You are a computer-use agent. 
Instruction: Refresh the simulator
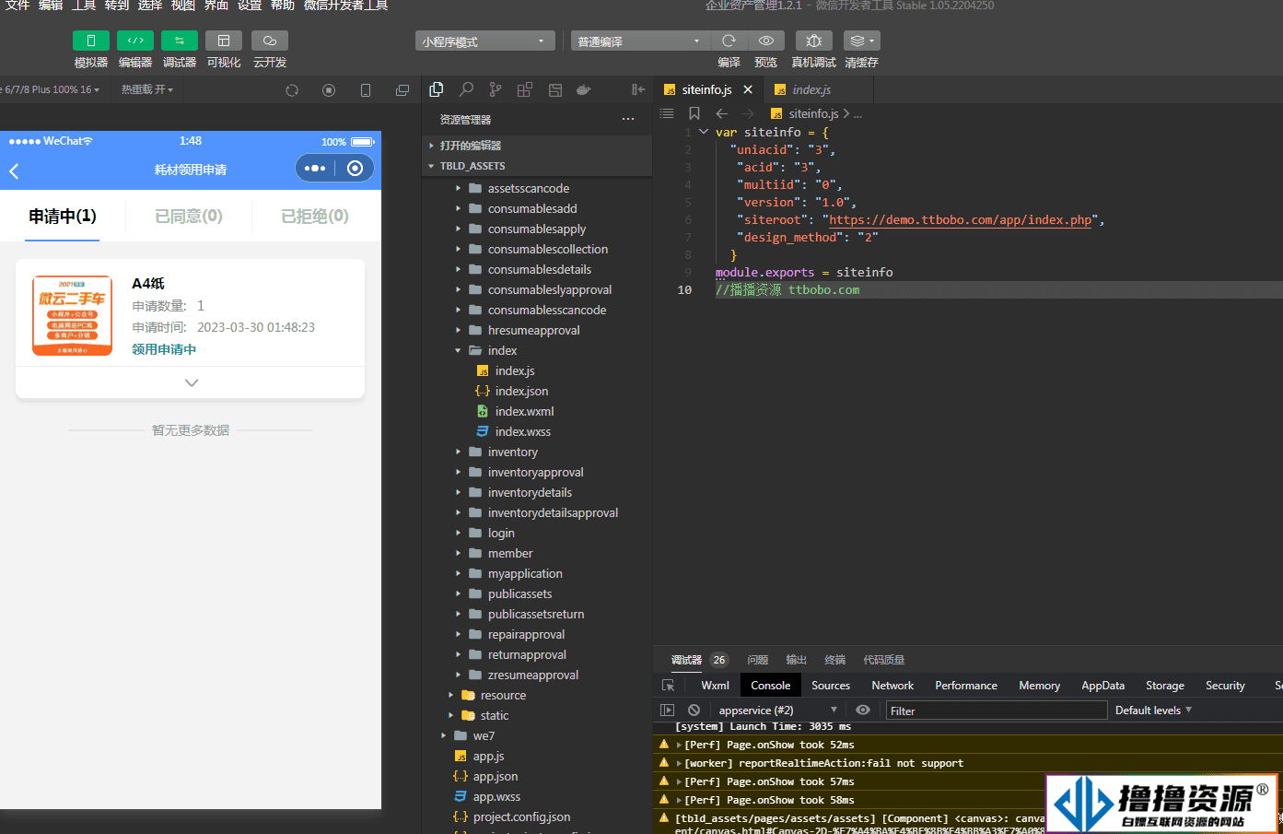pos(292,90)
